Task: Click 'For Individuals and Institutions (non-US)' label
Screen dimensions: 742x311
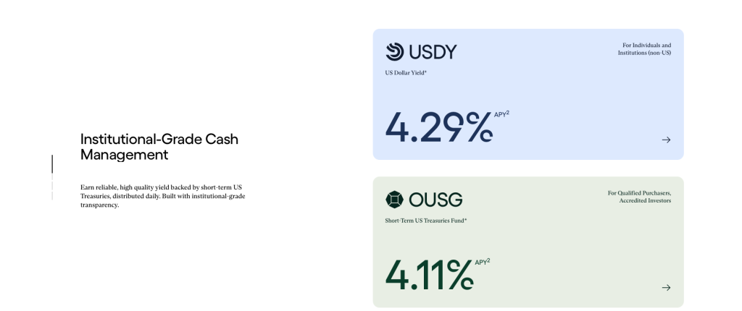Action: (644, 49)
